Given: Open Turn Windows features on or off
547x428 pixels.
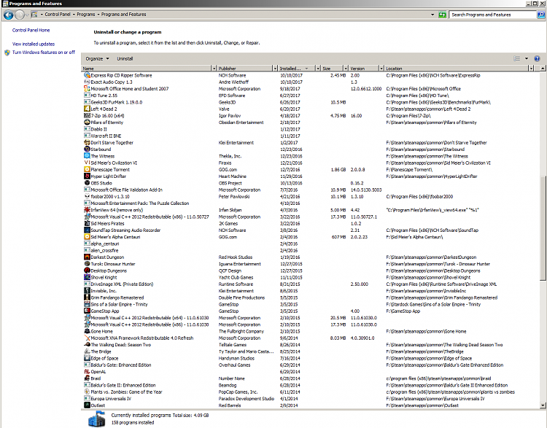Looking at the screenshot, I should [x=44, y=52].
